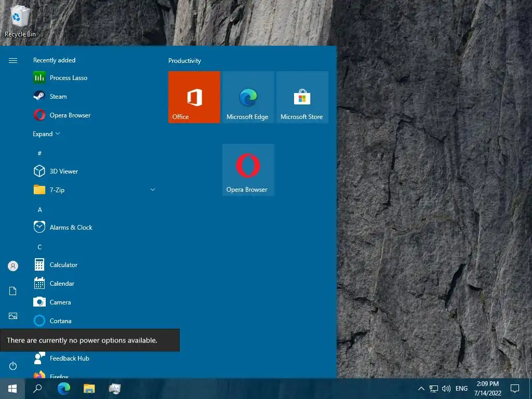Open network status tray icon
This screenshot has width=532, height=399.
point(434,389)
